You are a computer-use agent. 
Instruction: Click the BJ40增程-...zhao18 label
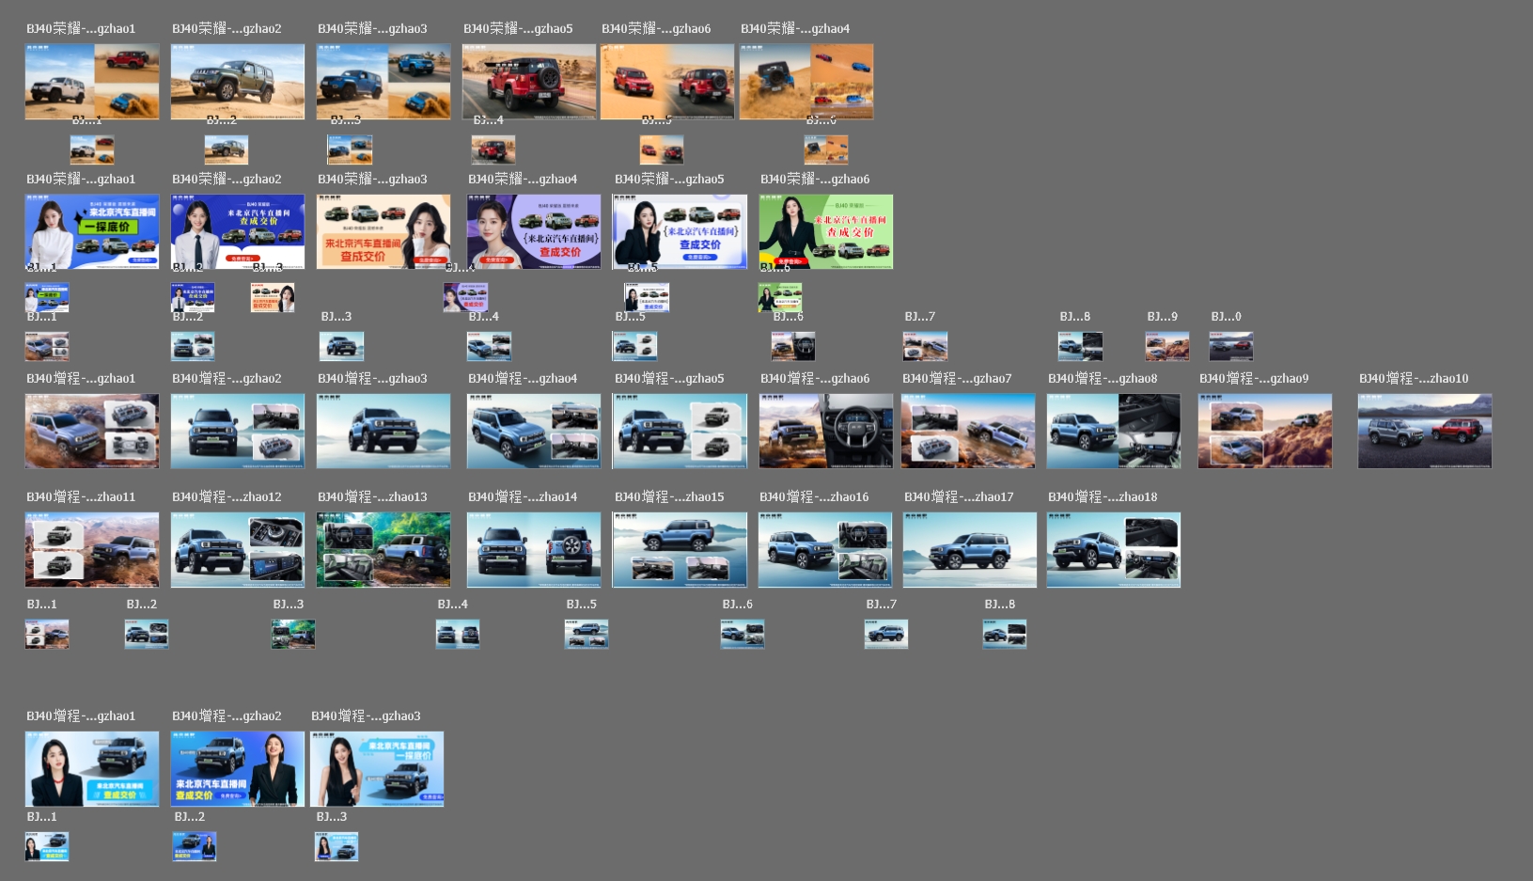(1103, 497)
